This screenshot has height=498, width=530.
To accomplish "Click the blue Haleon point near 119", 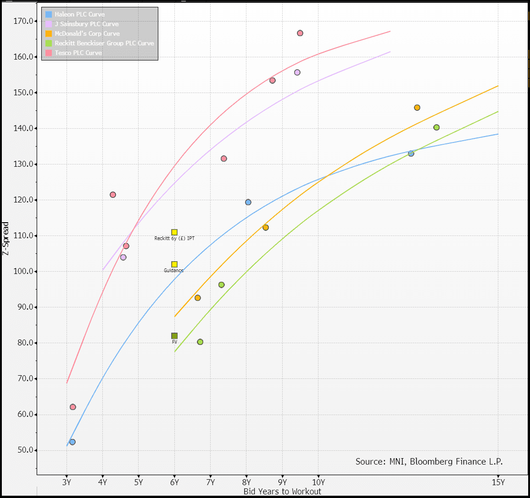I will click(x=248, y=202).
